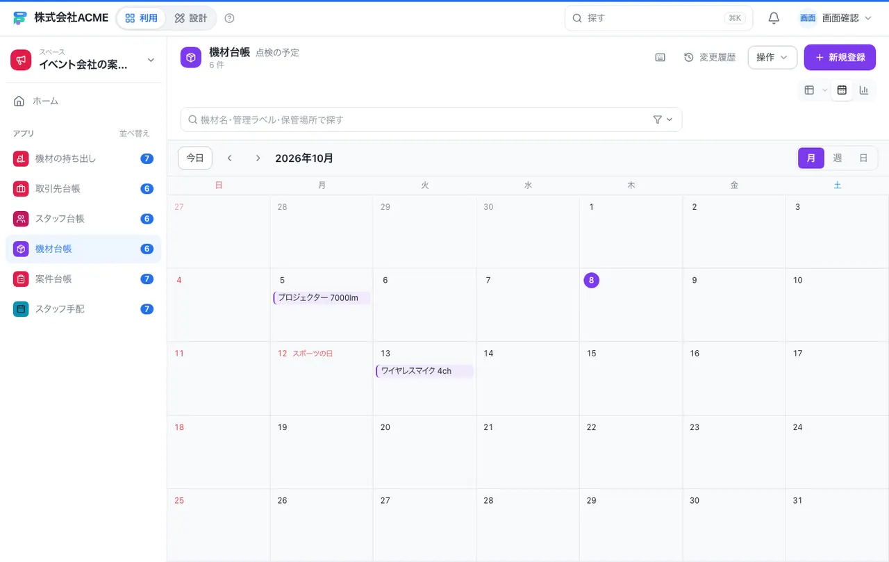Open the 画面確認 user menu
This screenshot has width=889, height=562.
click(x=835, y=18)
